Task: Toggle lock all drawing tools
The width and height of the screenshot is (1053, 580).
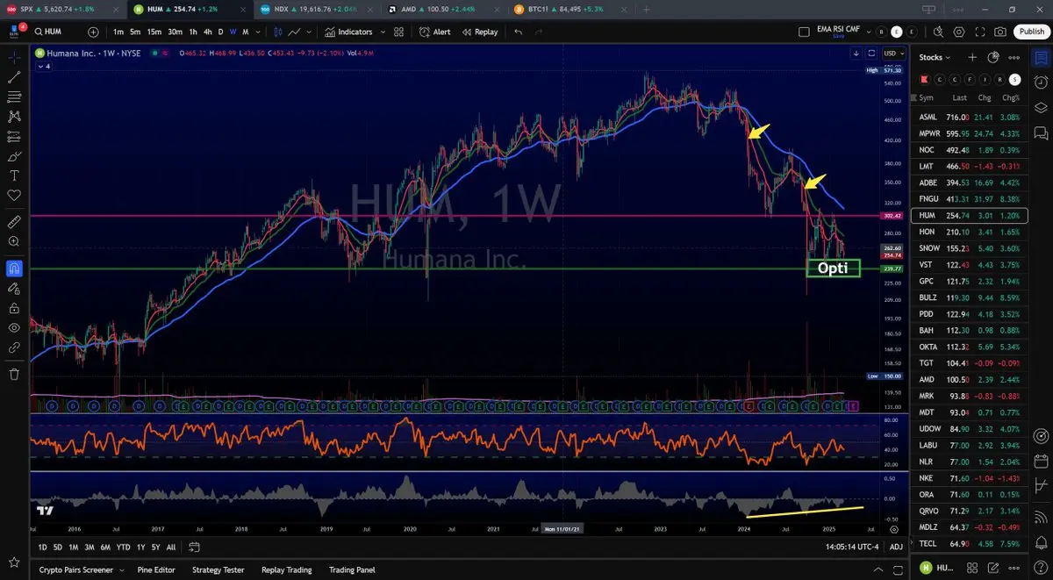Action: pos(14,308)
